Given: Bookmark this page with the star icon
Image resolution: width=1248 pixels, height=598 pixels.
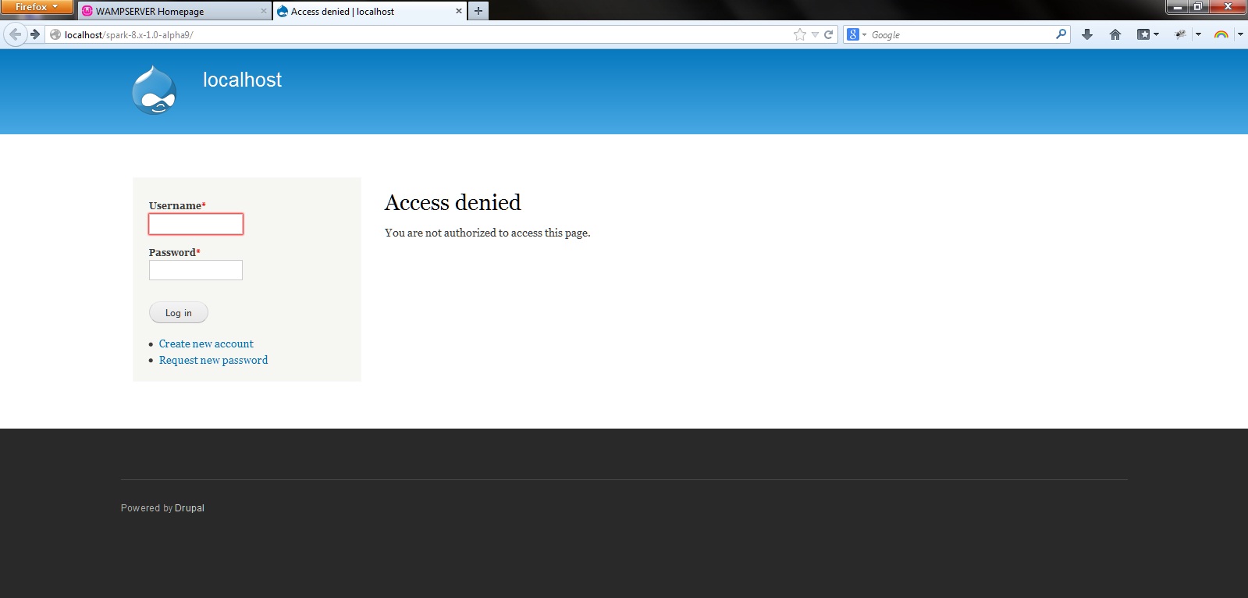Looking at the screenshot, I should point(800,34).
